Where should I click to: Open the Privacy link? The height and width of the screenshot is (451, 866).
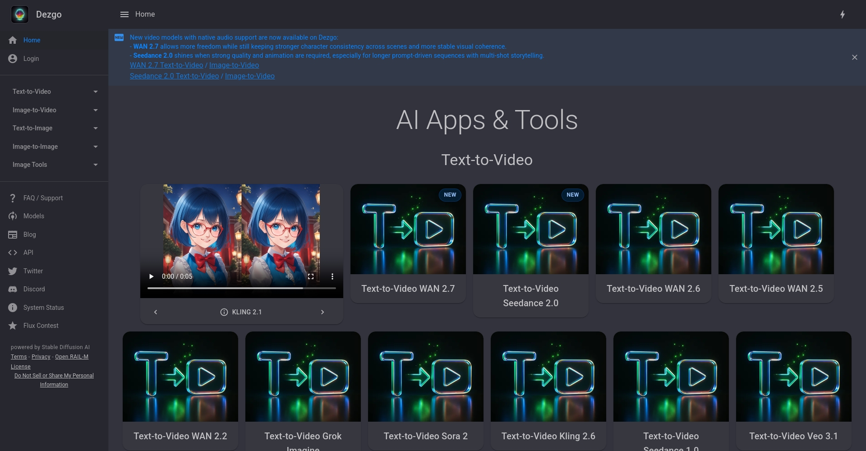click(x=41, y=357)
